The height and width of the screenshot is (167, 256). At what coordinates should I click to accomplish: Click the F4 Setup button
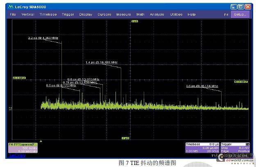[240, 14]
